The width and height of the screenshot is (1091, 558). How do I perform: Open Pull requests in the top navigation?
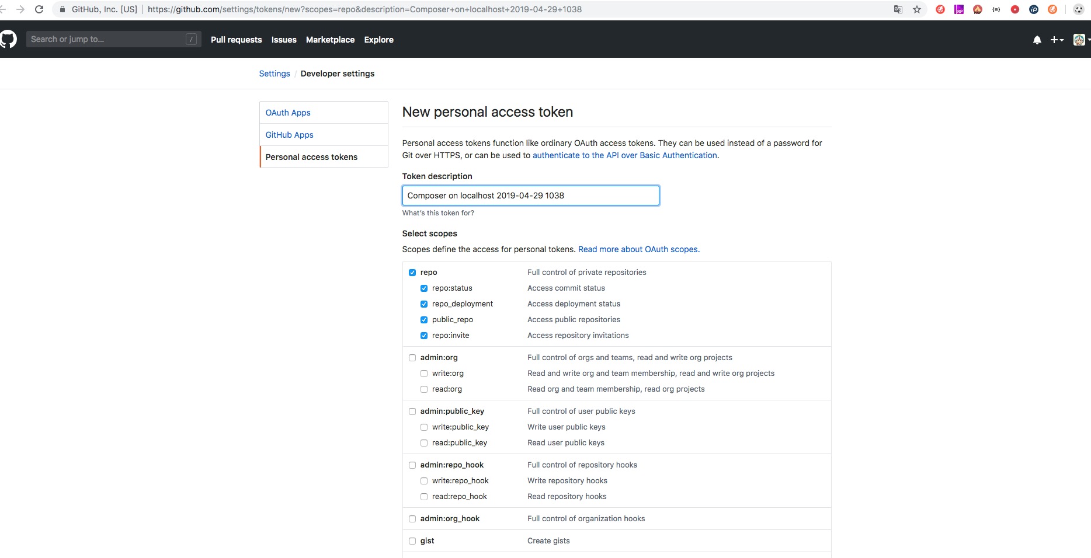click(236, 40)
